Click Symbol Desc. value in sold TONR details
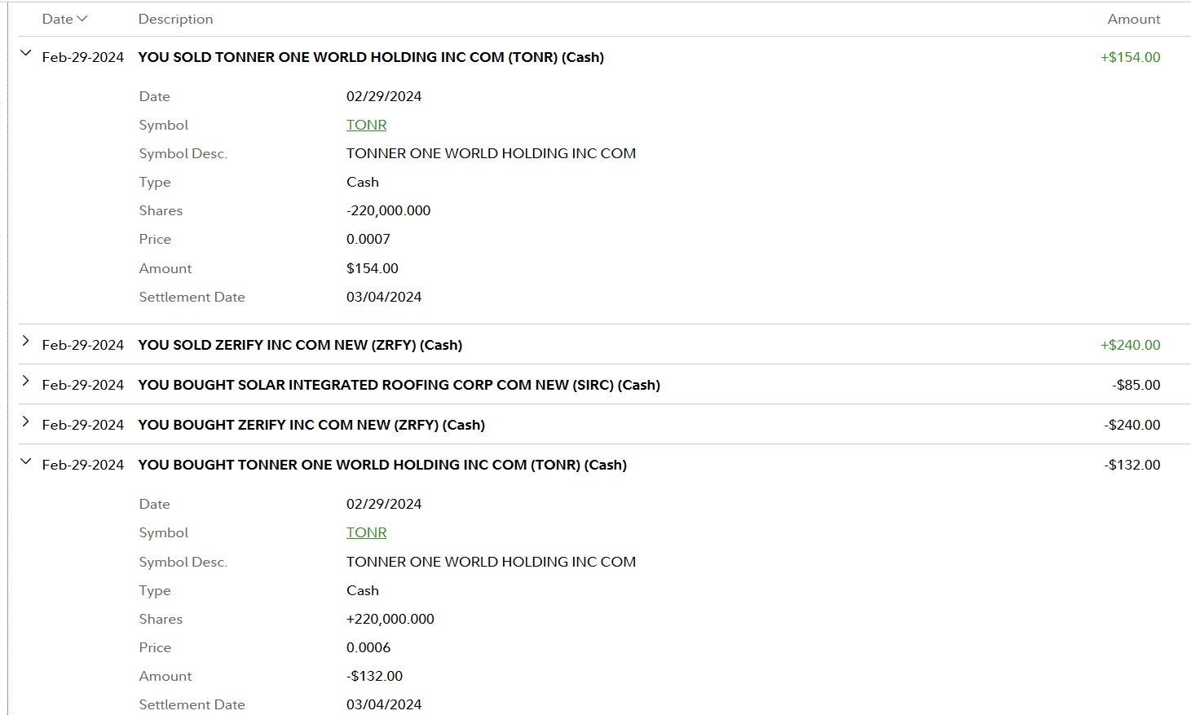Screen dimensions: 1191x715 (491, 153)
